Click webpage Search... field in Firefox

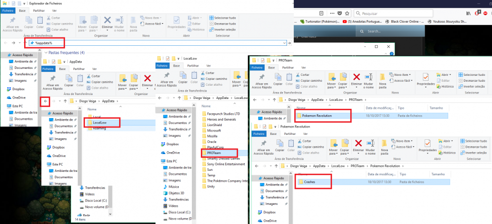[x=390, y=32]
